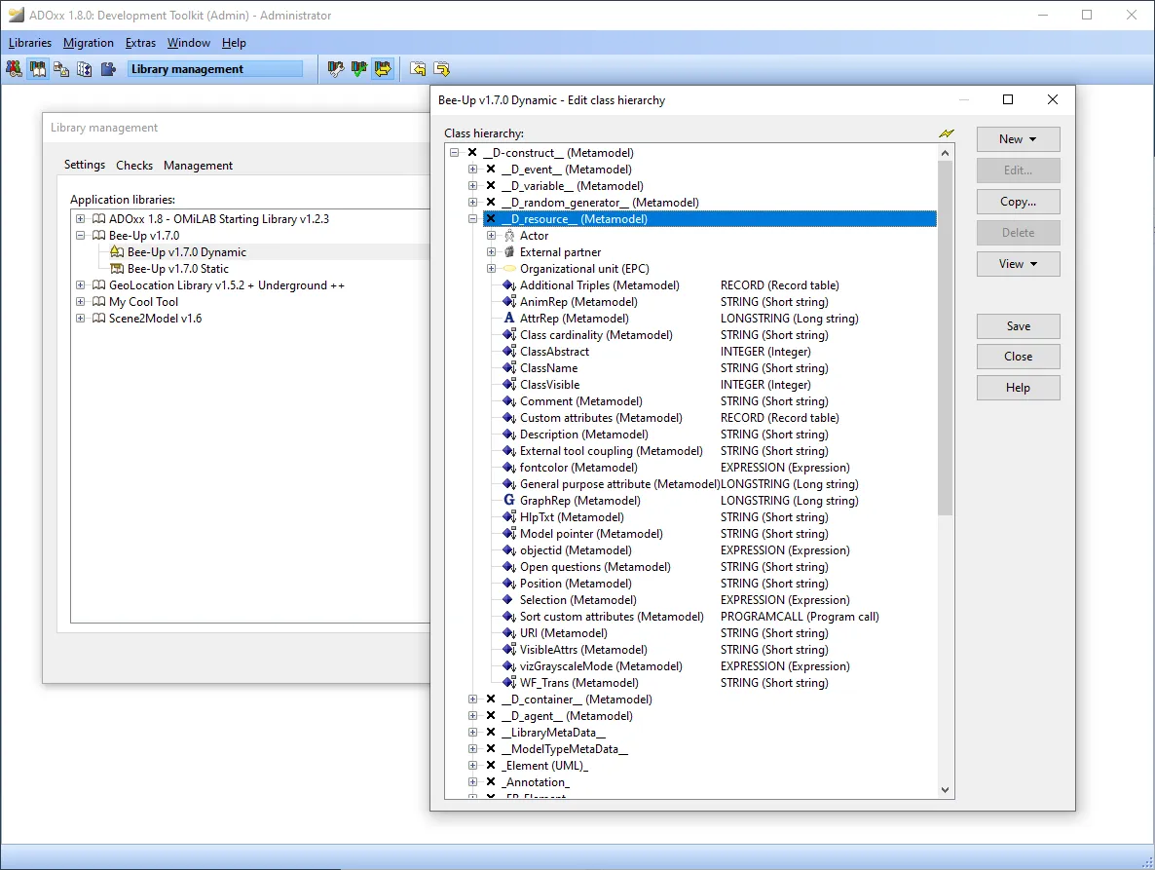Click the Help button in the dialog
1155x870 pixels.
1018,388
